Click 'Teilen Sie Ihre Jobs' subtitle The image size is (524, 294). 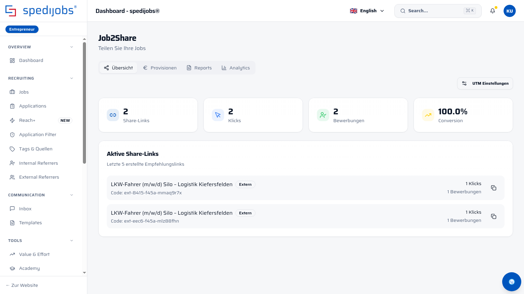pyautogui.click(x=122, y=48)
